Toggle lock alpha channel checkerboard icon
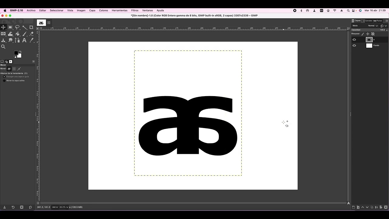Screen dimensions: 389x219 click(373, 34)
